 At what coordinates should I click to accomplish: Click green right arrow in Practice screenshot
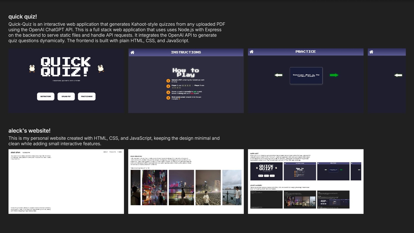pos(334,75)
